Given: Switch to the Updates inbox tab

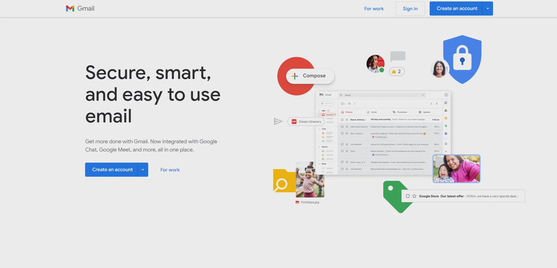Looking at the screenshot, I should 424,112.
